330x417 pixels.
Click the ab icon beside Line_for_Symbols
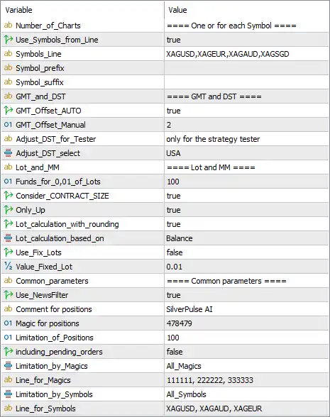9,408
